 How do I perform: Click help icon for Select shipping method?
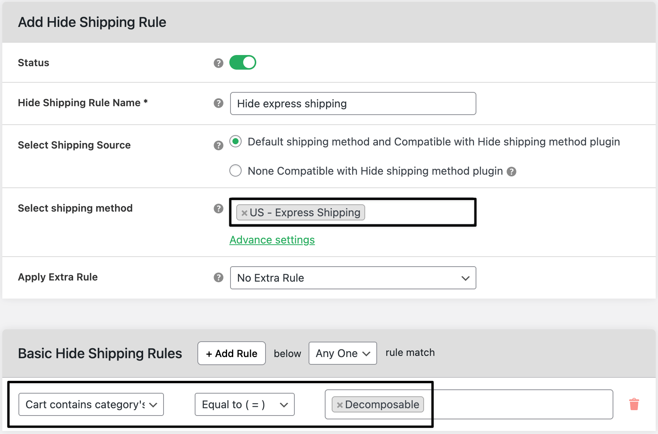click(218, 209)
